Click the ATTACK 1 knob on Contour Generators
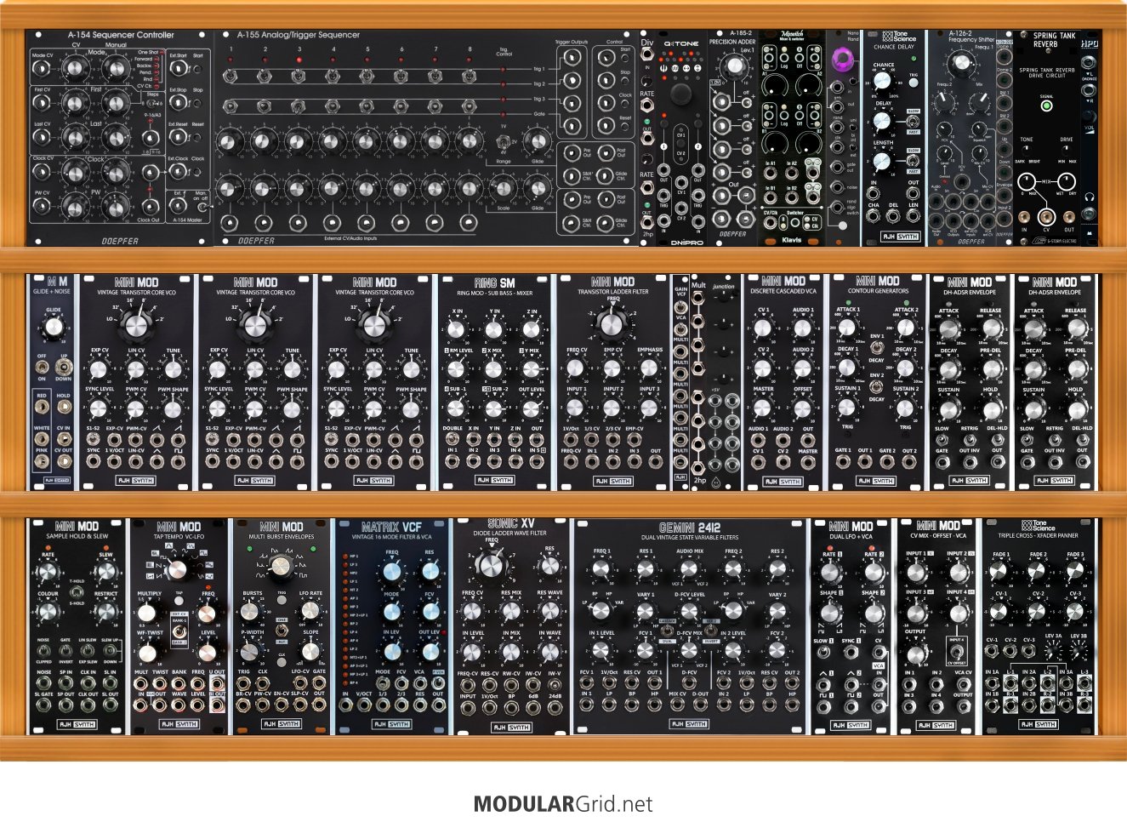This screenshot has height=822, width=1127. coord(848,329)
